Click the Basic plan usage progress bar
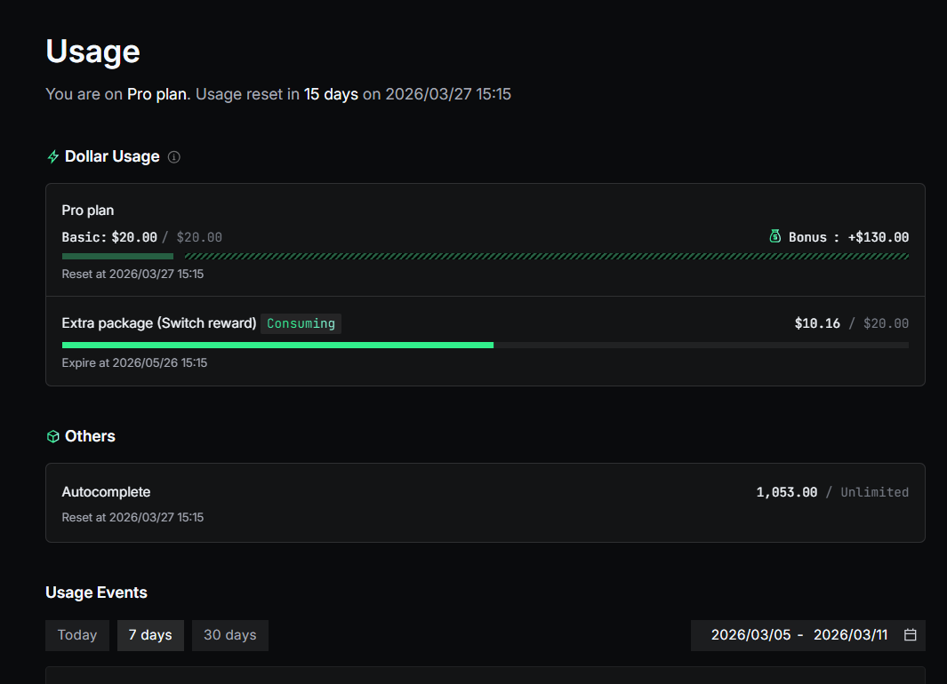The width and height of the screenshot is (947, 684). (117, 256)
